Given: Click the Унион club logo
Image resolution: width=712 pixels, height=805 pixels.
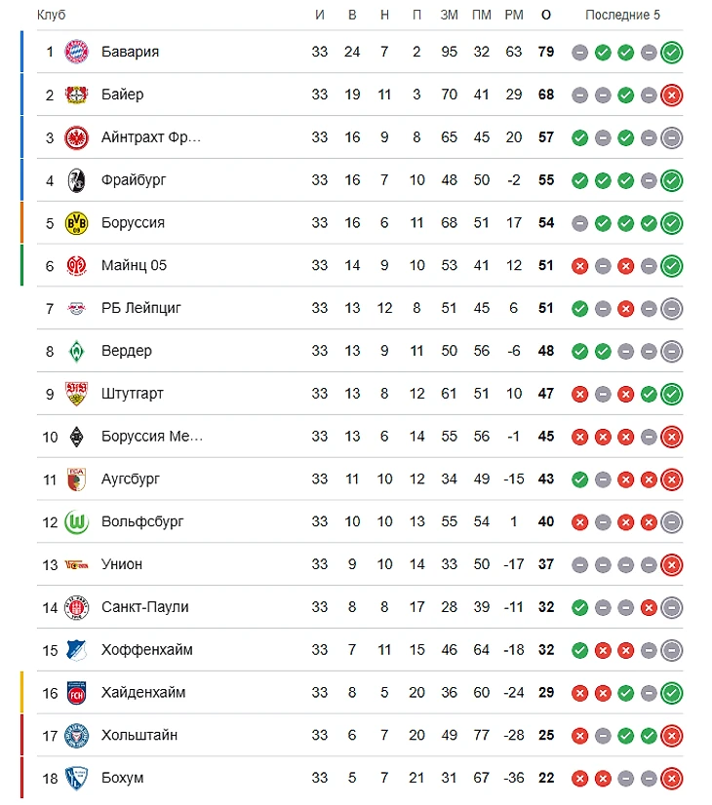Looking at the screenshot, I should 76,565.
